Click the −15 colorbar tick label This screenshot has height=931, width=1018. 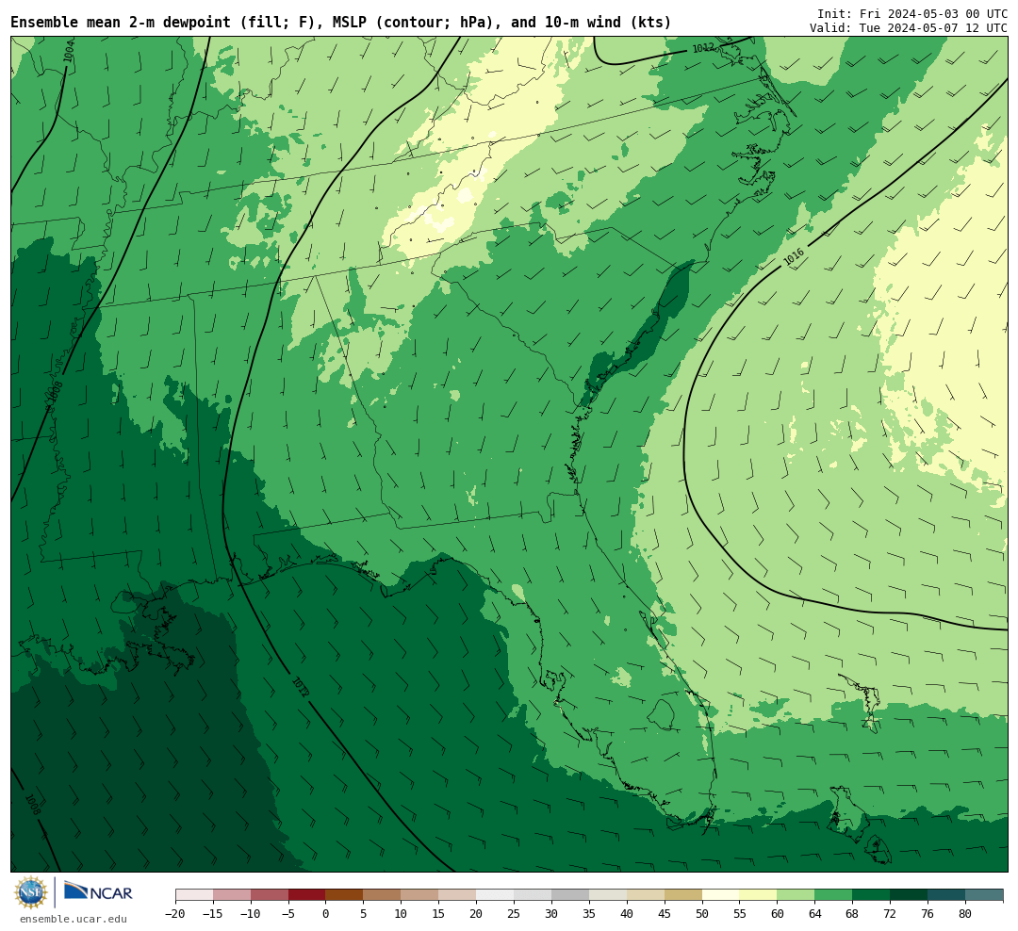(213, 913)
